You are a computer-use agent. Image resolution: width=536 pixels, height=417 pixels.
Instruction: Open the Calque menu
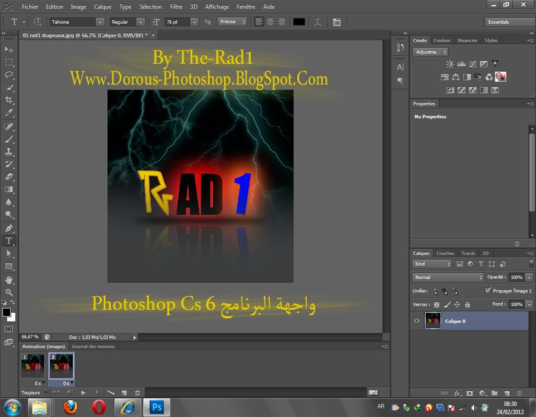tap(102, 7)
